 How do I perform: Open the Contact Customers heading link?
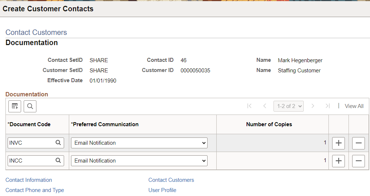pyautogui.click(x=36, y=32)
